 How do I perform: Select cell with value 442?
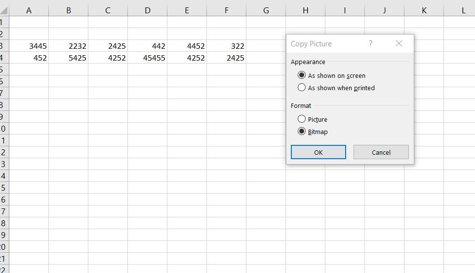[148, 46]
